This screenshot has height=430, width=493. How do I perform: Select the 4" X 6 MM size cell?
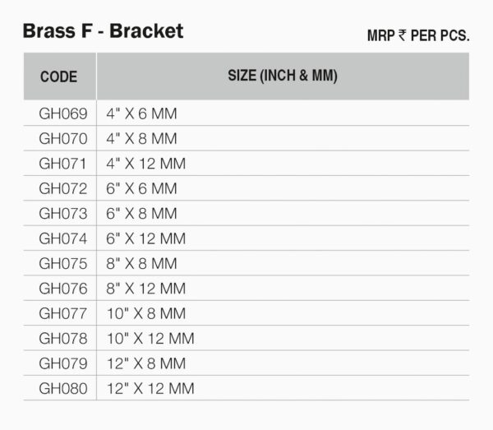coord(141,113)
